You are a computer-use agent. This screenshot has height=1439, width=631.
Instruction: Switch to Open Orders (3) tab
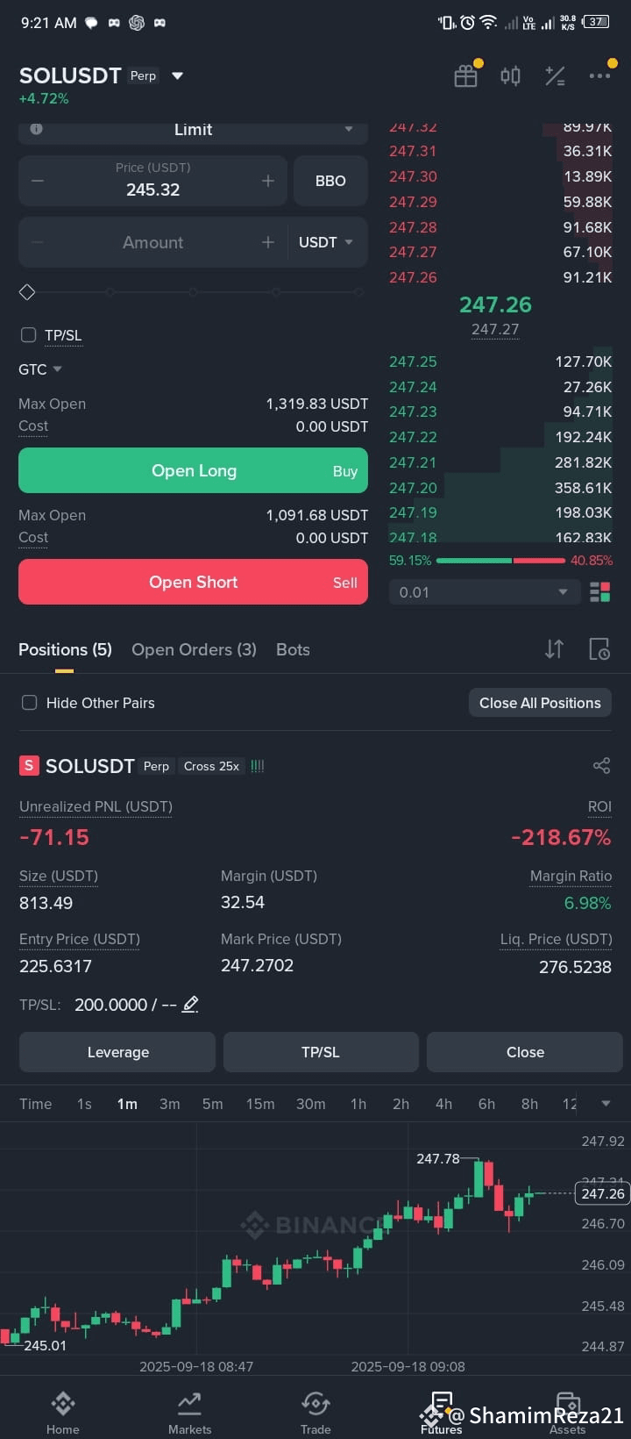click(x=194, y=649)
